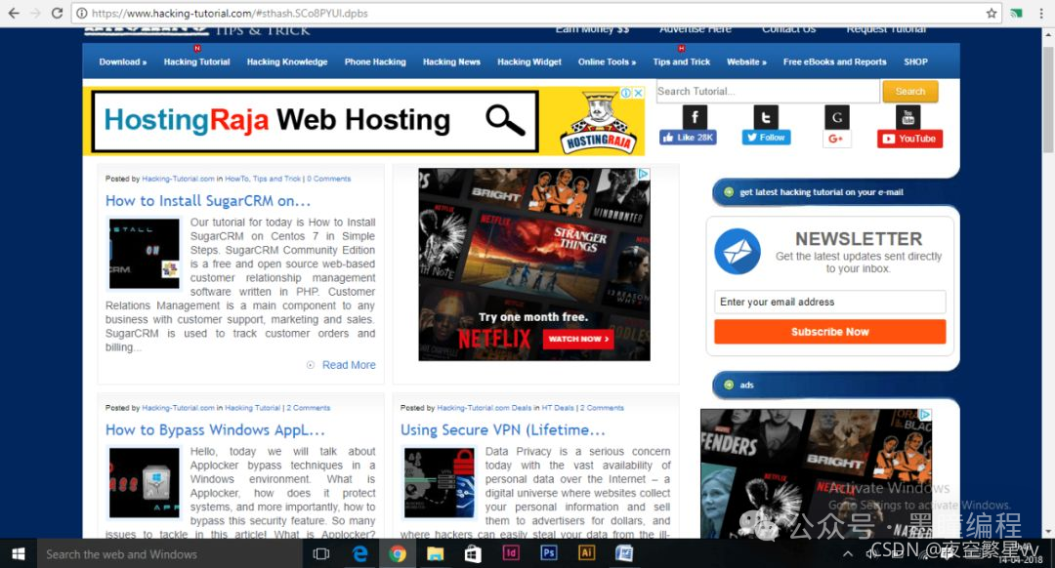Image resolution: width=1055 pixels, height=568 pixels.
Task: Click the Twitter Follow button
Action: coord(766,138)
